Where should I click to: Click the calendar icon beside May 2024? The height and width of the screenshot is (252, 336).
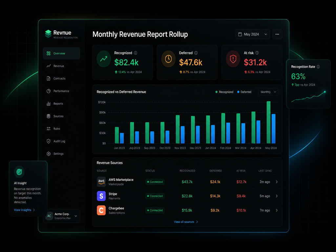tap(240, 34)
